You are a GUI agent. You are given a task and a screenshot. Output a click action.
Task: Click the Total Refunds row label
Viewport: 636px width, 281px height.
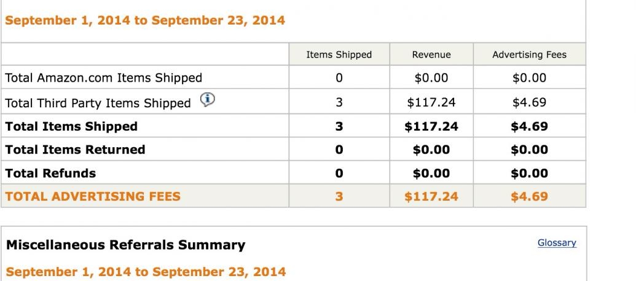coord(51,173)
